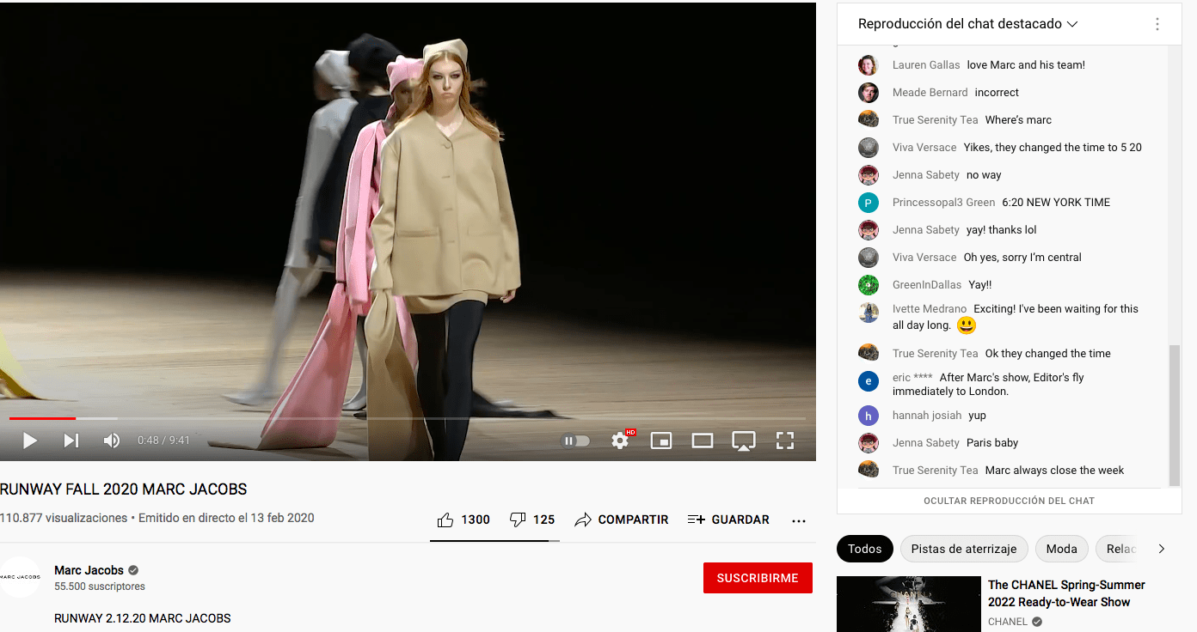Switch to Theater mode

click(702, 440)
